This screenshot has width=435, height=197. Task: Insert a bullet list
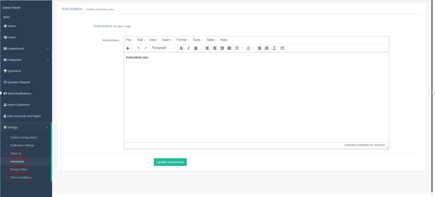(237, 48)
